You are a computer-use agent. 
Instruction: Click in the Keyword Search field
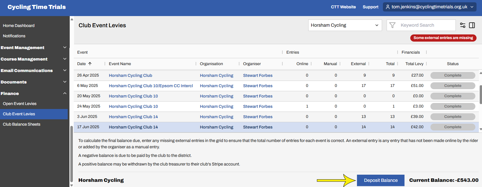[x=426, y=25]
